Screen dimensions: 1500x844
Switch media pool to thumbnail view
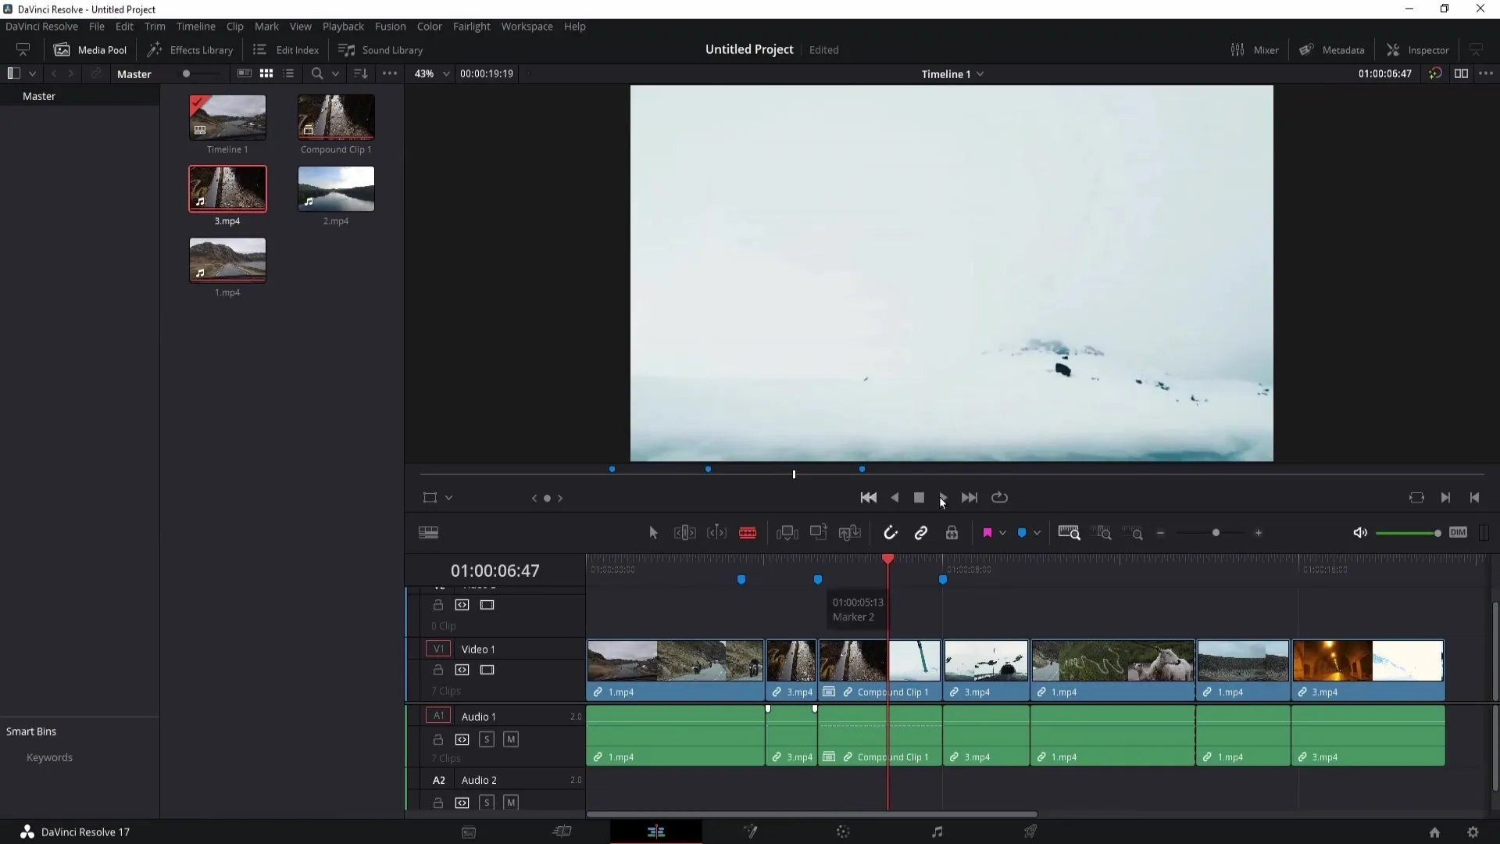[266, 73]
